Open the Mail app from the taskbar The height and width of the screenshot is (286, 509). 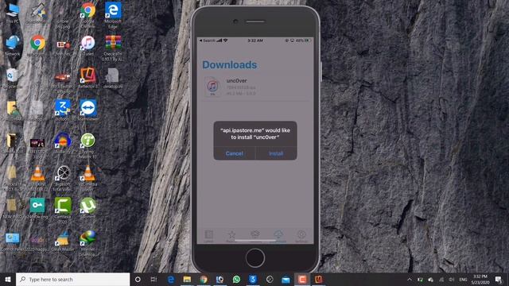pos(286,279)
